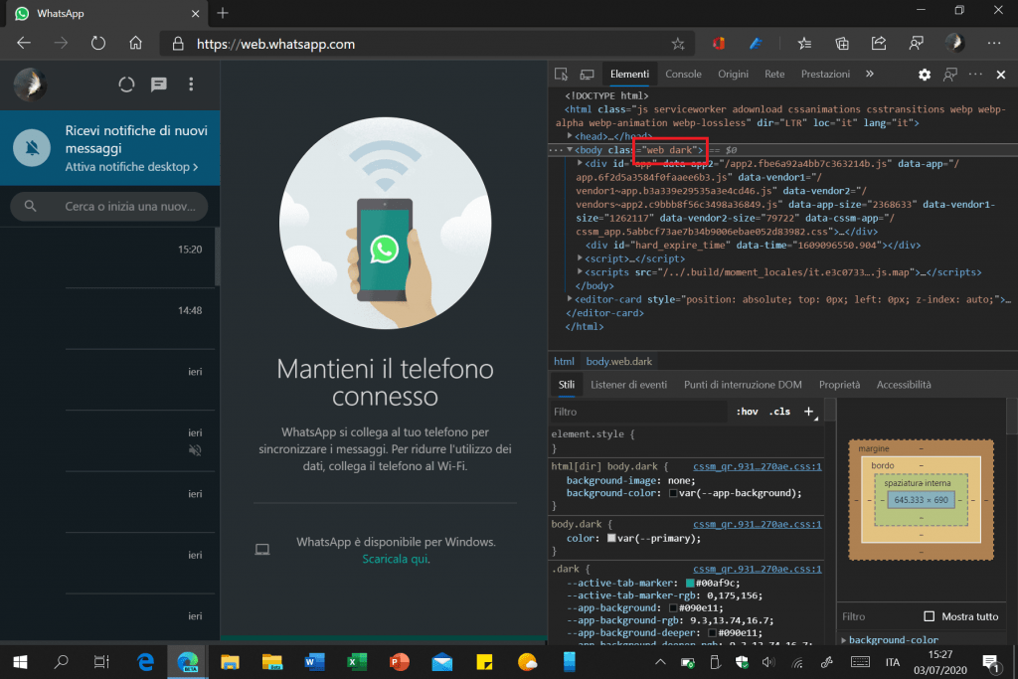Open the Listener di eventi tab

tap(628, 385)
